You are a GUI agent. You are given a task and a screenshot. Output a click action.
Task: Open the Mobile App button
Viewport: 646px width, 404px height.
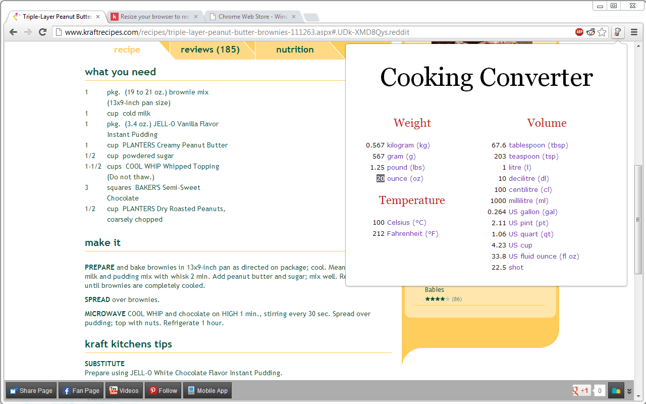tap(207, 390)
